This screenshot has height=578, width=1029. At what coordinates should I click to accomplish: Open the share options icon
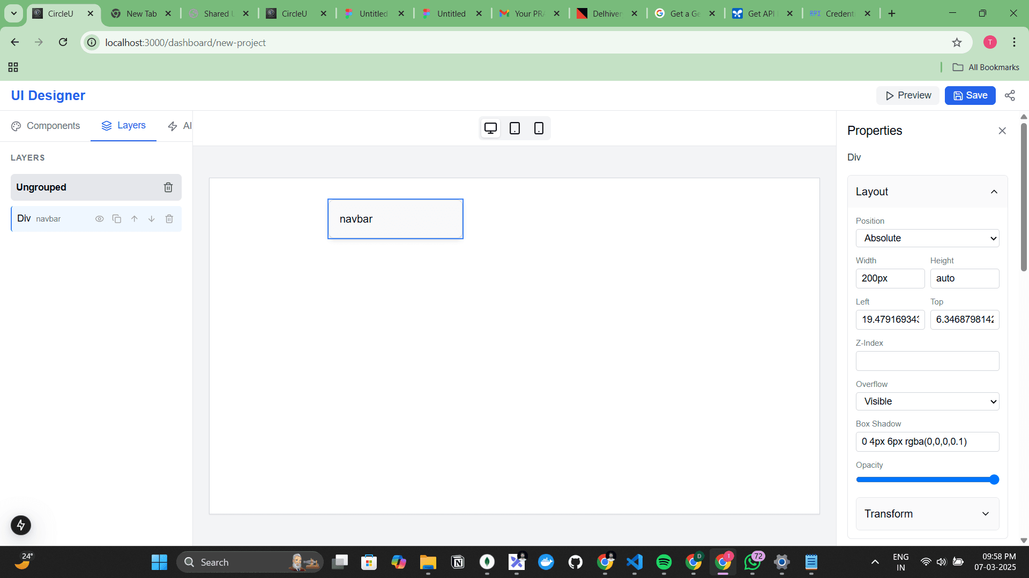tap(1010, 95)
